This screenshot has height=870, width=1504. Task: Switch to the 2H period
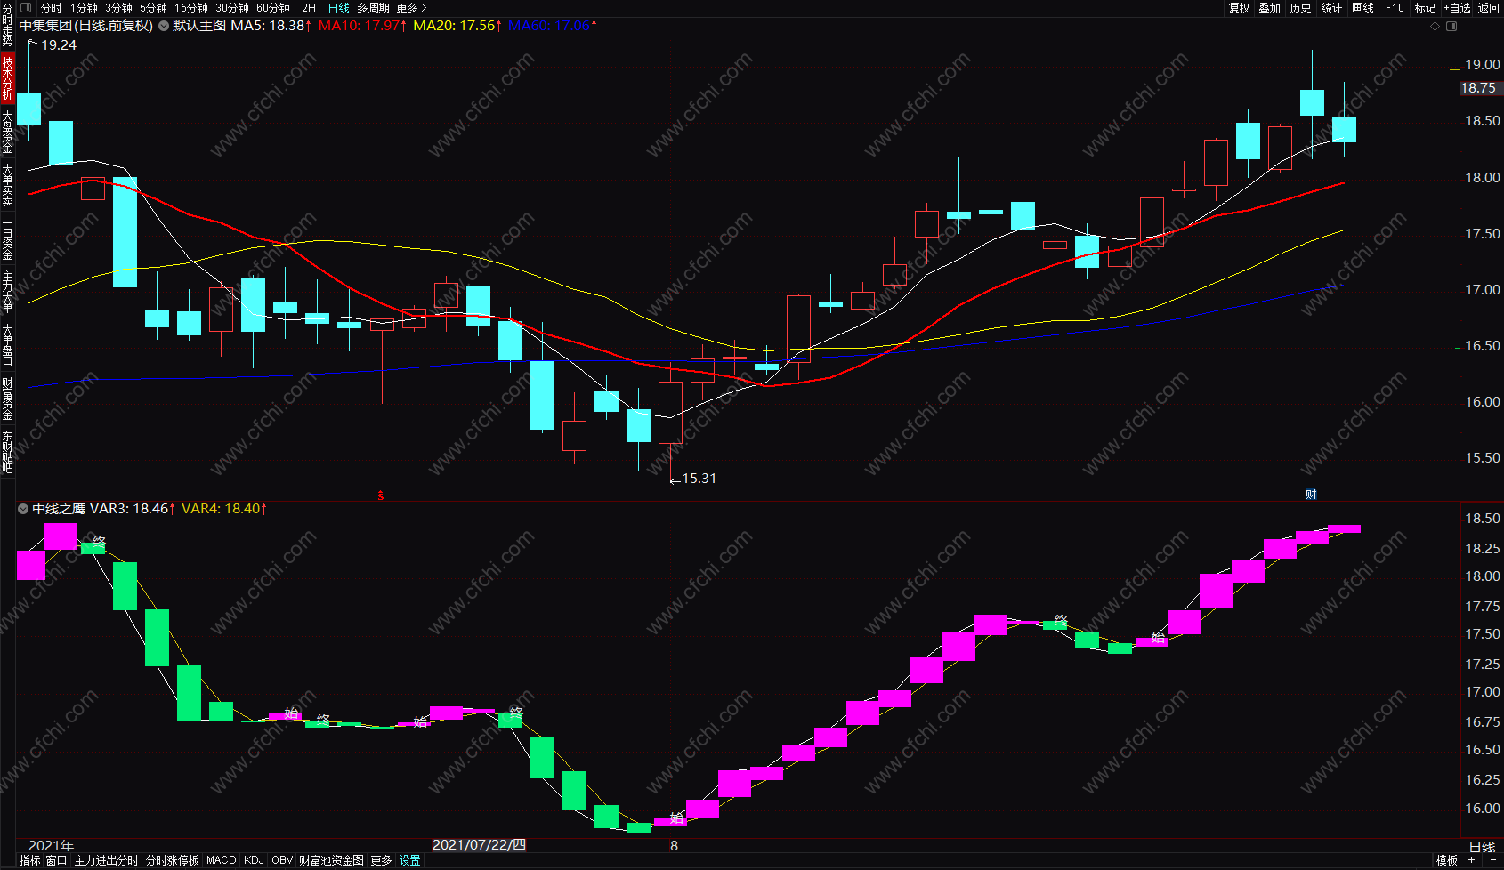coord(309,8)
